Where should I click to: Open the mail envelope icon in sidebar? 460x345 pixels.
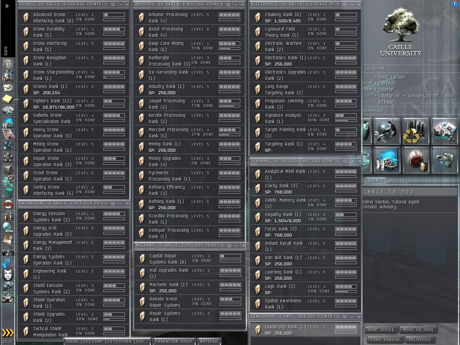tap(8, 88)
